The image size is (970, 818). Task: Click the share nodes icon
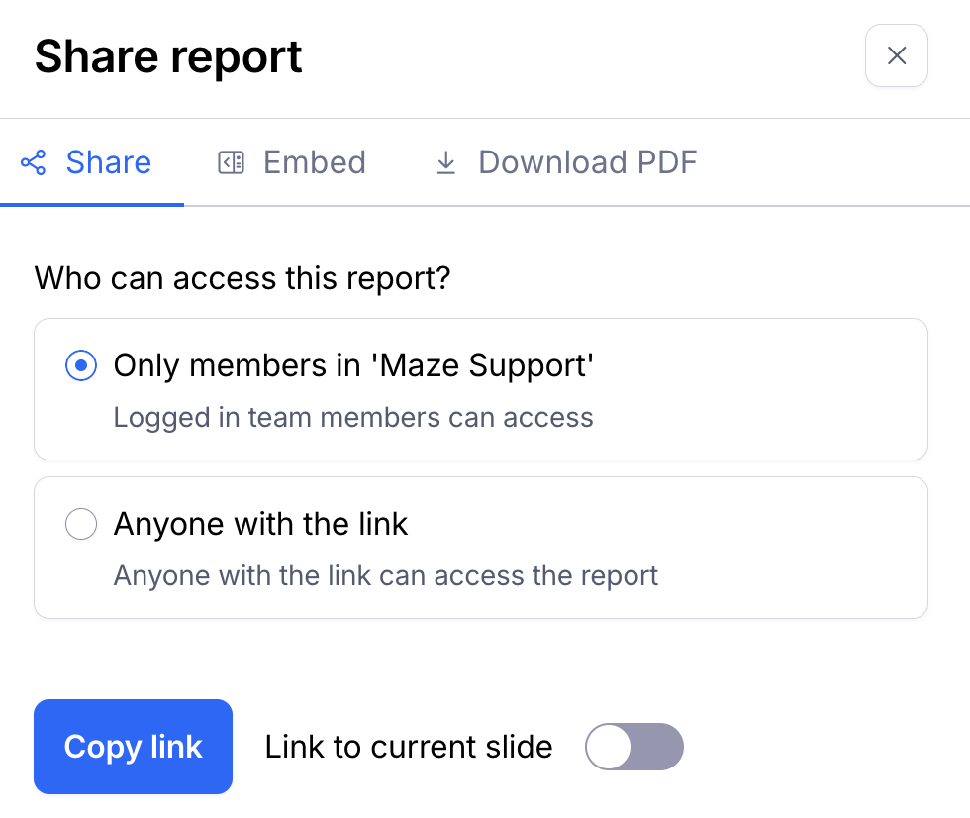coord(34,162)
